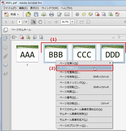This screenshot has height=131, width=126.
Task: Choose ページのプロパティ(O) entry
Action: click(x=85, y=126)
